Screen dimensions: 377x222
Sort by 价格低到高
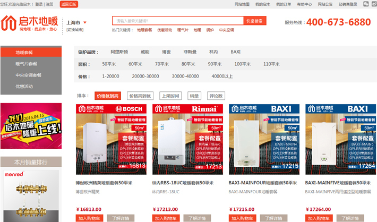[108, 96]
